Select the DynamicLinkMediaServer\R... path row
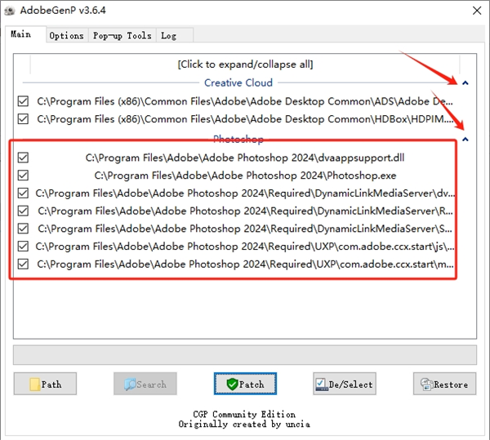The width and height of the screenshot is (490, 440). [245, 211]
